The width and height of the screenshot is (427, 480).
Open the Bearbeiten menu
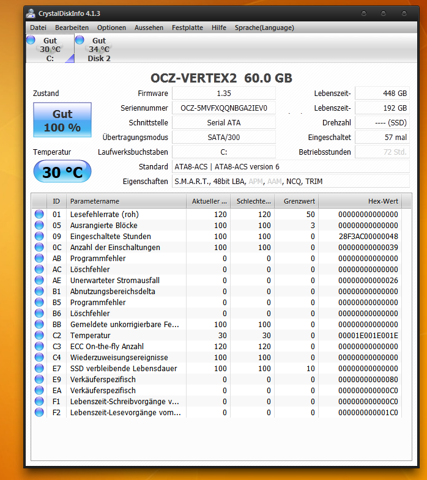[x=72, y=28]
